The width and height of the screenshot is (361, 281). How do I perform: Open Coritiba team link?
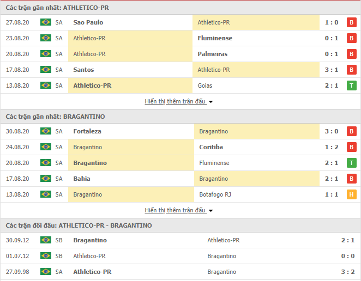[x=211, y=147]
